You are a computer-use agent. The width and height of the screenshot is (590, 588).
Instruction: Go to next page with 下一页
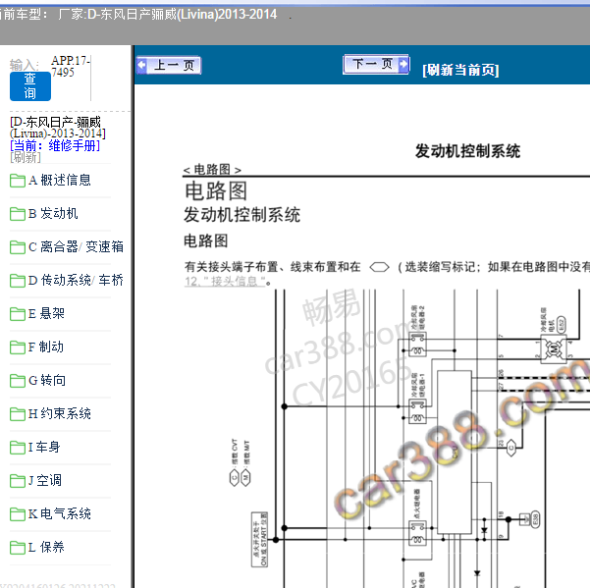(x=376, y=65)
